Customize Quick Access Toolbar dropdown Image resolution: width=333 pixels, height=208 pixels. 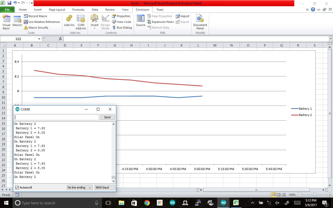pyautogui.click(x=32, y=3)
